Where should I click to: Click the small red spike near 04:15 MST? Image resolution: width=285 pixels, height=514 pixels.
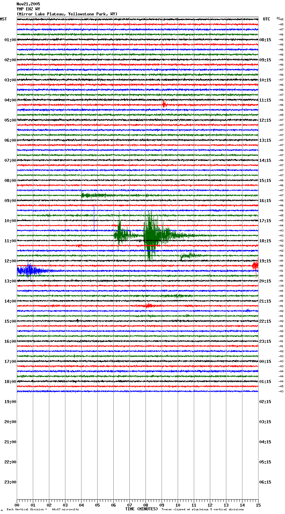(x=164, y=104)
